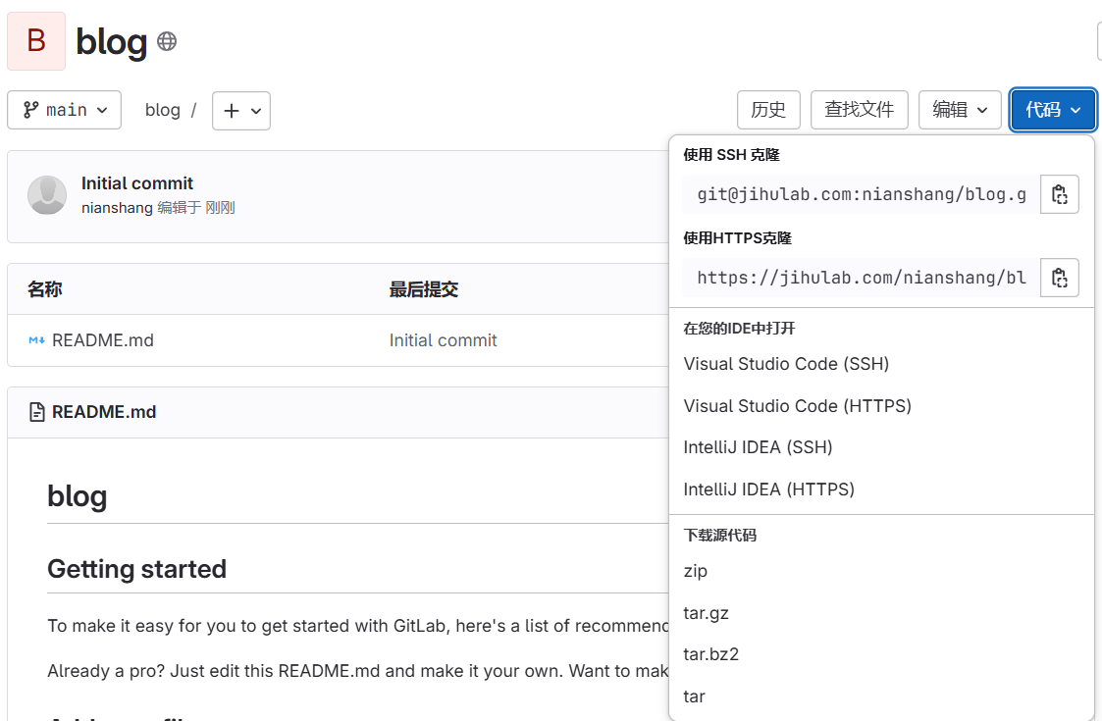The image size is (1102, 721).
Task: Copy the SSH clone URL to clipboard
Action: 1059,193
